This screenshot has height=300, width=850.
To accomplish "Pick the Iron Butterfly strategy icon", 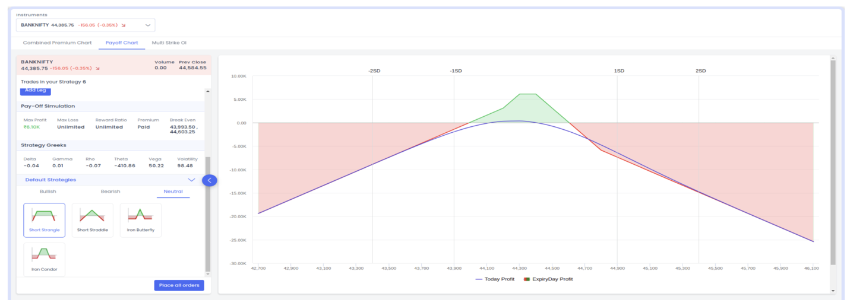I will pyautogui.click(x=141, y=220).
